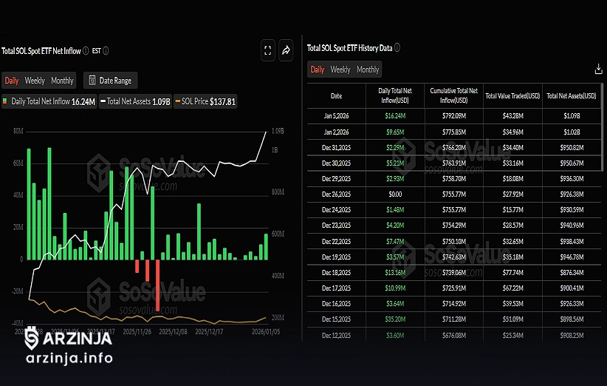
Task: Switch chart to Weekly view
Action: click(x=35, y=80)
